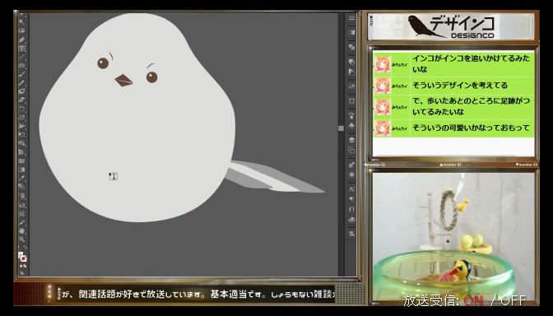The image size is (553, 316).
Task: Change the screen mode at toolbar bottom
Action: pos(22,272)
